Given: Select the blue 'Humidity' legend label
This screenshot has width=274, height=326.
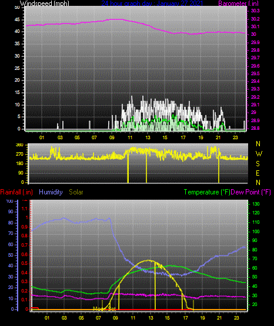Looking at the screenshot, I should [51, 192].
